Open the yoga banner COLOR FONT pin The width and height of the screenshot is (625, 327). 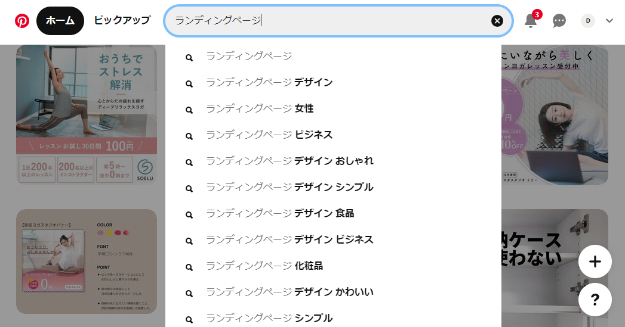(87, 261)
